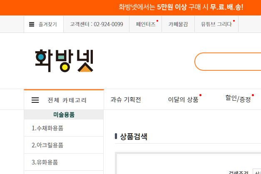Screen dimensions: 261x174
Task: Open the 카페물감 link
Action: pyautogui.click(x=178, y=24)
